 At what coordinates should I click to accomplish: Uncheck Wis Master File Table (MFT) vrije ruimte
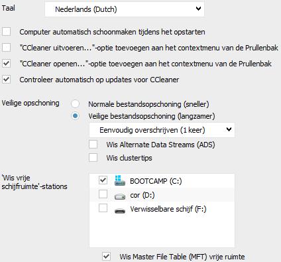[106, 256]
